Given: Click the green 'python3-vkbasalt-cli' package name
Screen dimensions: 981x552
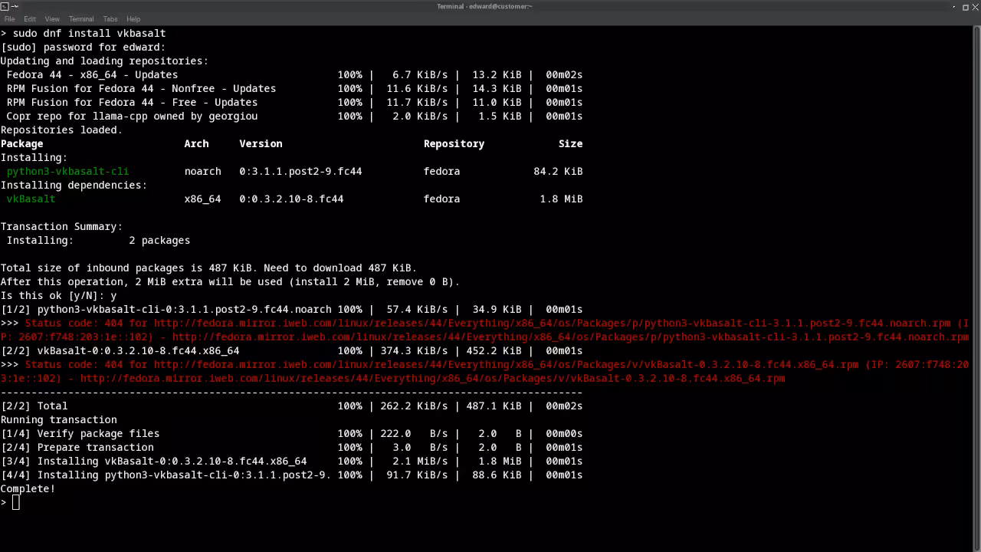Looking at the screenshot, I should tap(67, 171).
